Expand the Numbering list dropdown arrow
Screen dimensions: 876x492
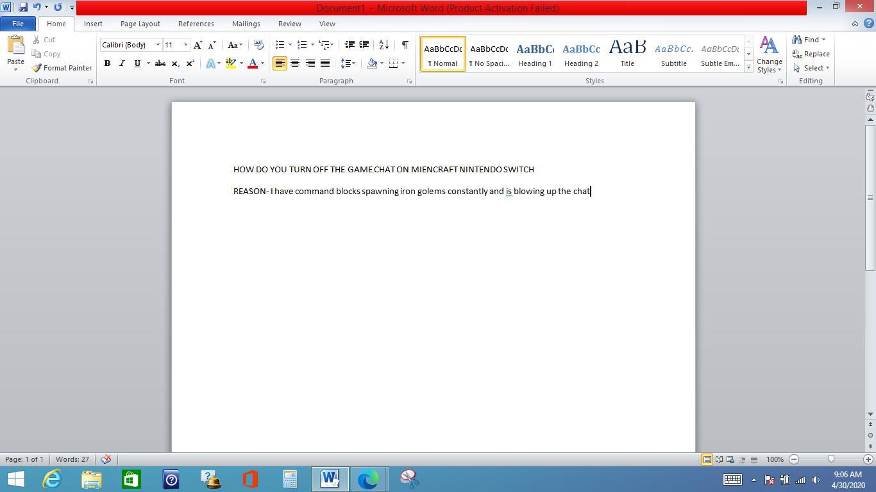[312, 45]
